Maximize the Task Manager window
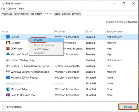The height and width of the screenshot is (112, 139). 124,3
